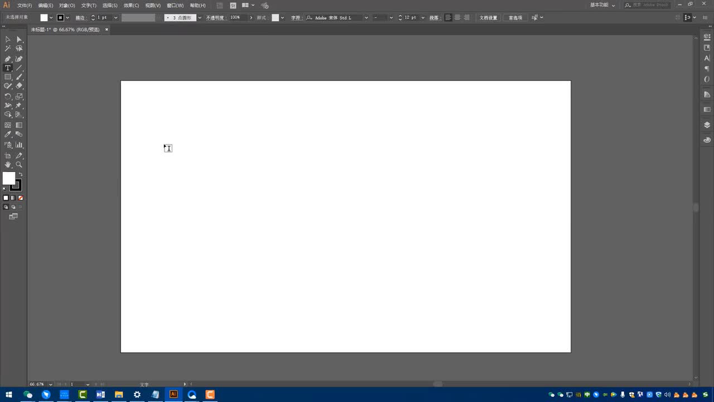714x402 pixels.
Task: Choose the Symbol Sprayer tool
Action: pos(8,145)
